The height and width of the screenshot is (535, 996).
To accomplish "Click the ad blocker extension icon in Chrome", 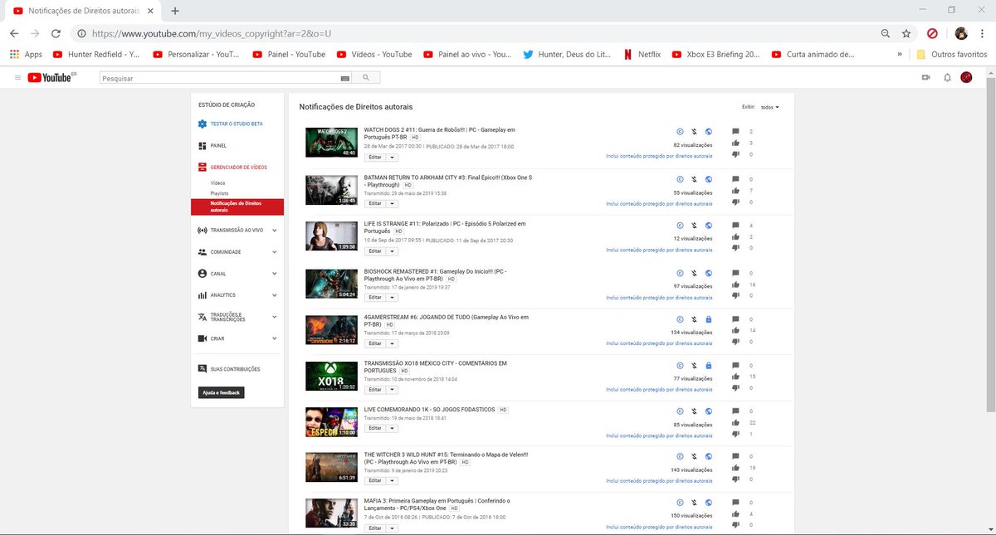I will [x=932, y=33].
